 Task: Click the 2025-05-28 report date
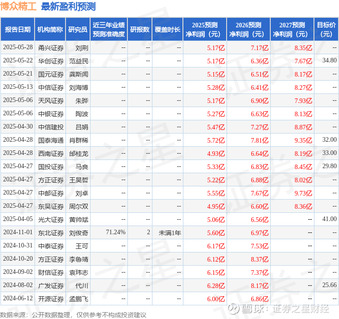18,47
